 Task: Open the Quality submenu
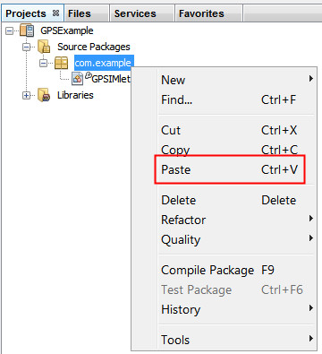[237, 239]
